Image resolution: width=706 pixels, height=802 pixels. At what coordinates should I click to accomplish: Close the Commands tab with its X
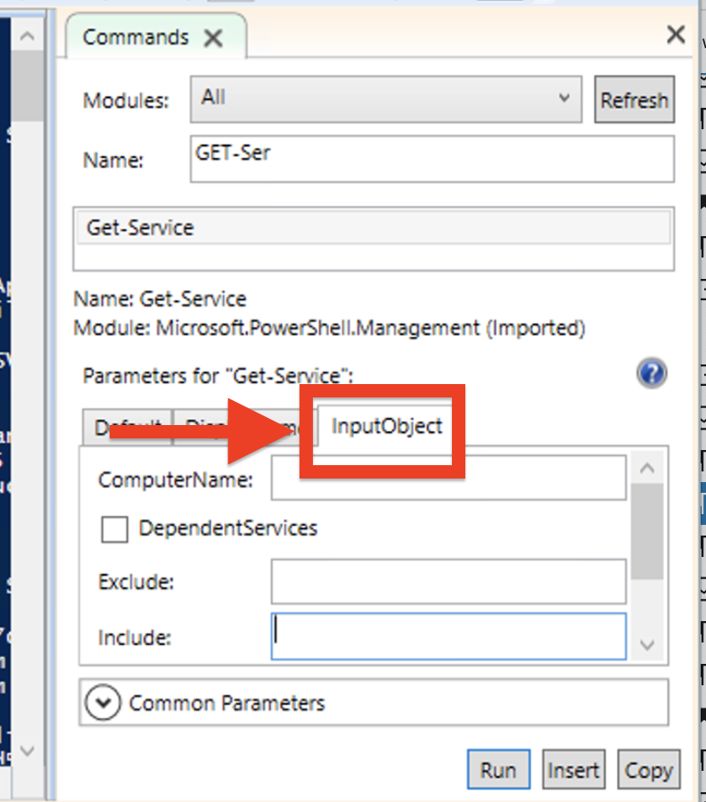click(213, 38)
